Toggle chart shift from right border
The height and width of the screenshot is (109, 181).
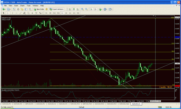point(95,9)
